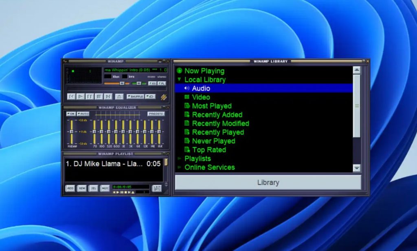
Task: Click the library vertical scrollbar thumb
Action: click(357, 106)
